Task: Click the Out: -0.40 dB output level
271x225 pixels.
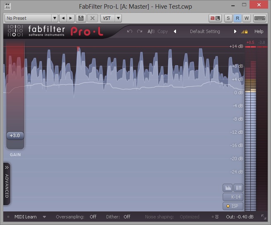Action: pyautogui.click(x=240, y=217)
